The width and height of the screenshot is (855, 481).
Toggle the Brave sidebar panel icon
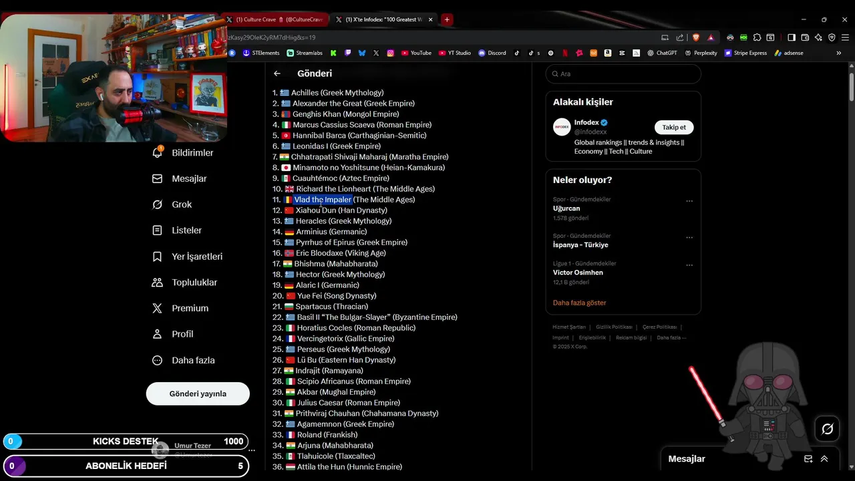click(x=792, y=37)
